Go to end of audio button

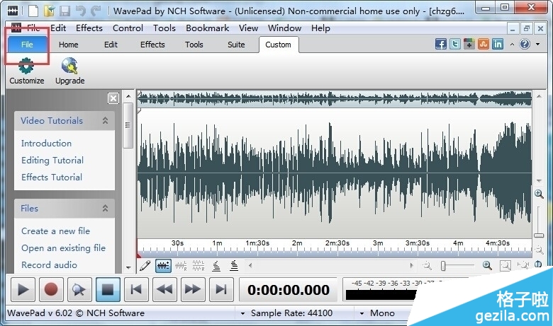coord(221,289)
